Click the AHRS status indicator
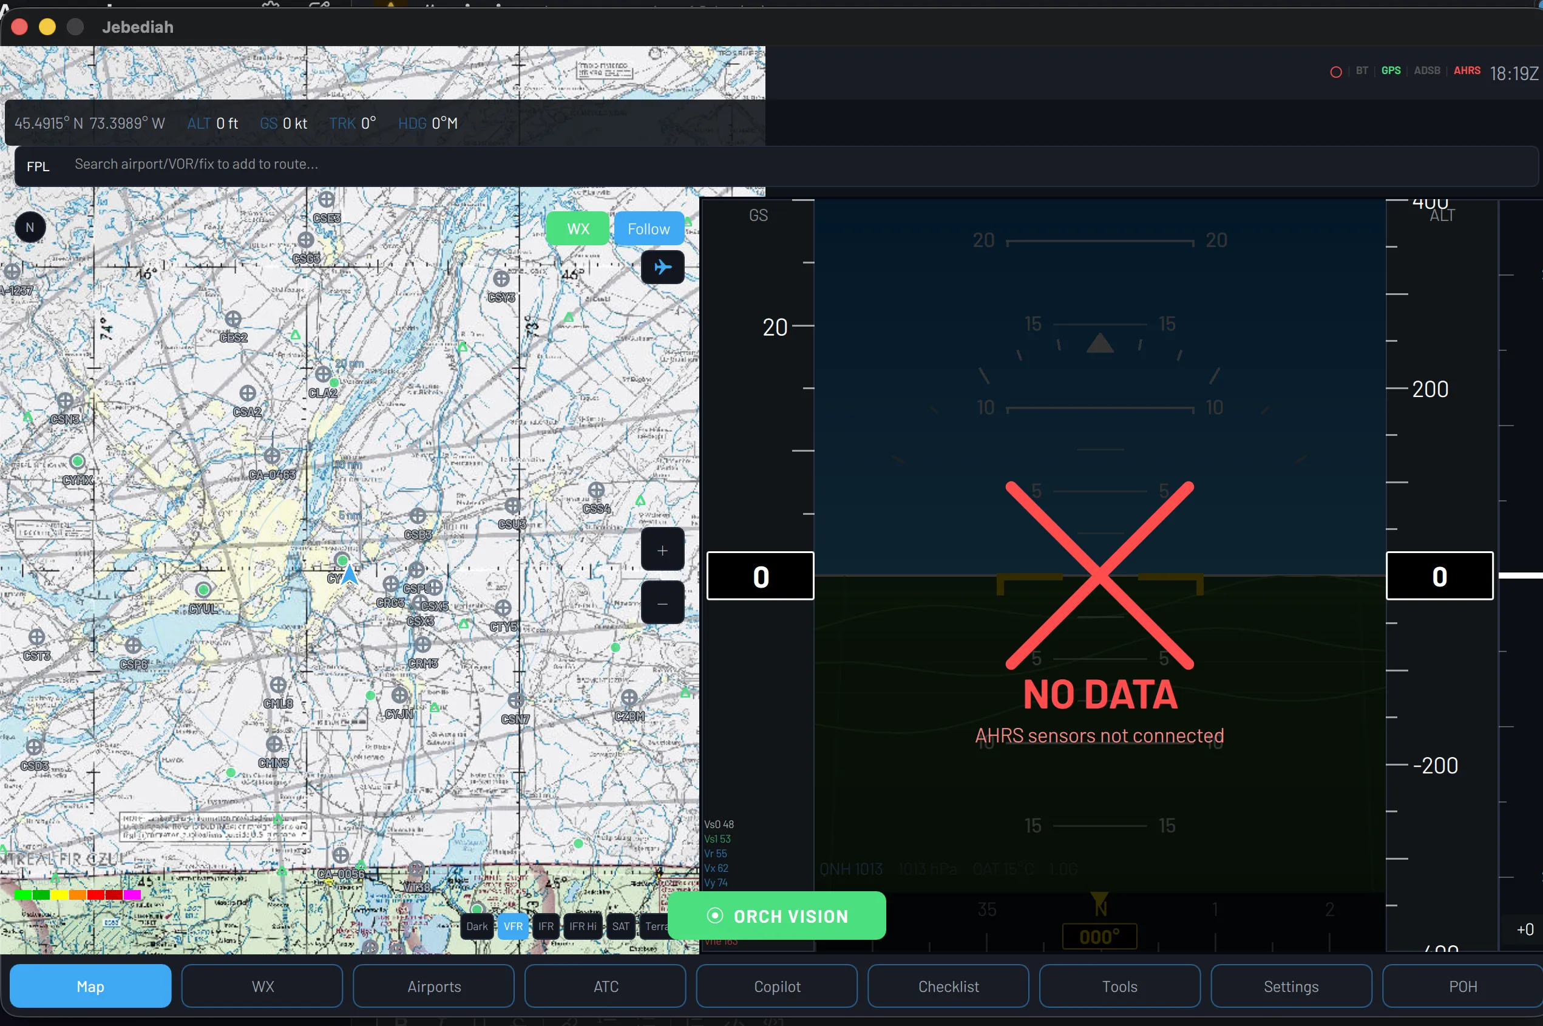 pos(1467,70)
